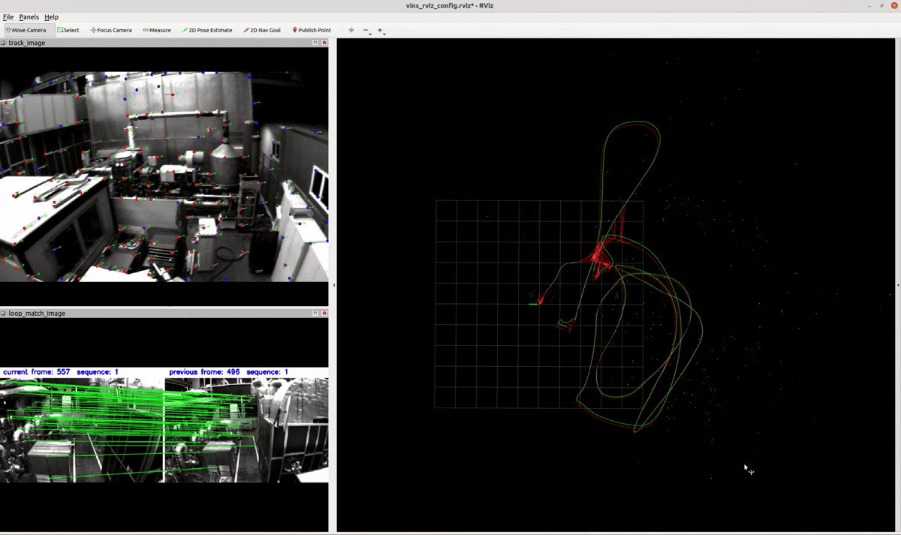Screen dimensions: 901x535
Task: Expand the collapsed right side panel handle
Action: 898,285
